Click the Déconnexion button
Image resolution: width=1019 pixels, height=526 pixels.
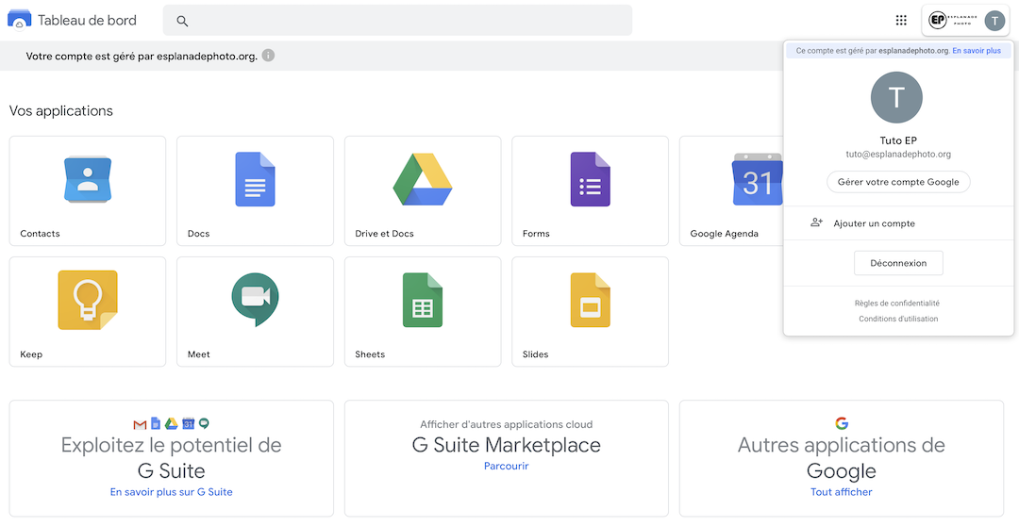[898, 263]
